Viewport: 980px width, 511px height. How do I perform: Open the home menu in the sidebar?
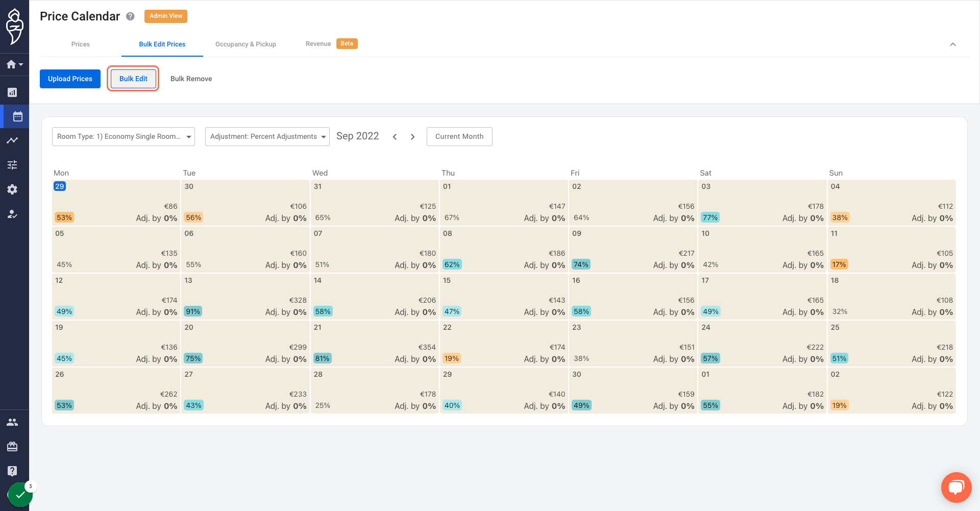coord(14,64)
